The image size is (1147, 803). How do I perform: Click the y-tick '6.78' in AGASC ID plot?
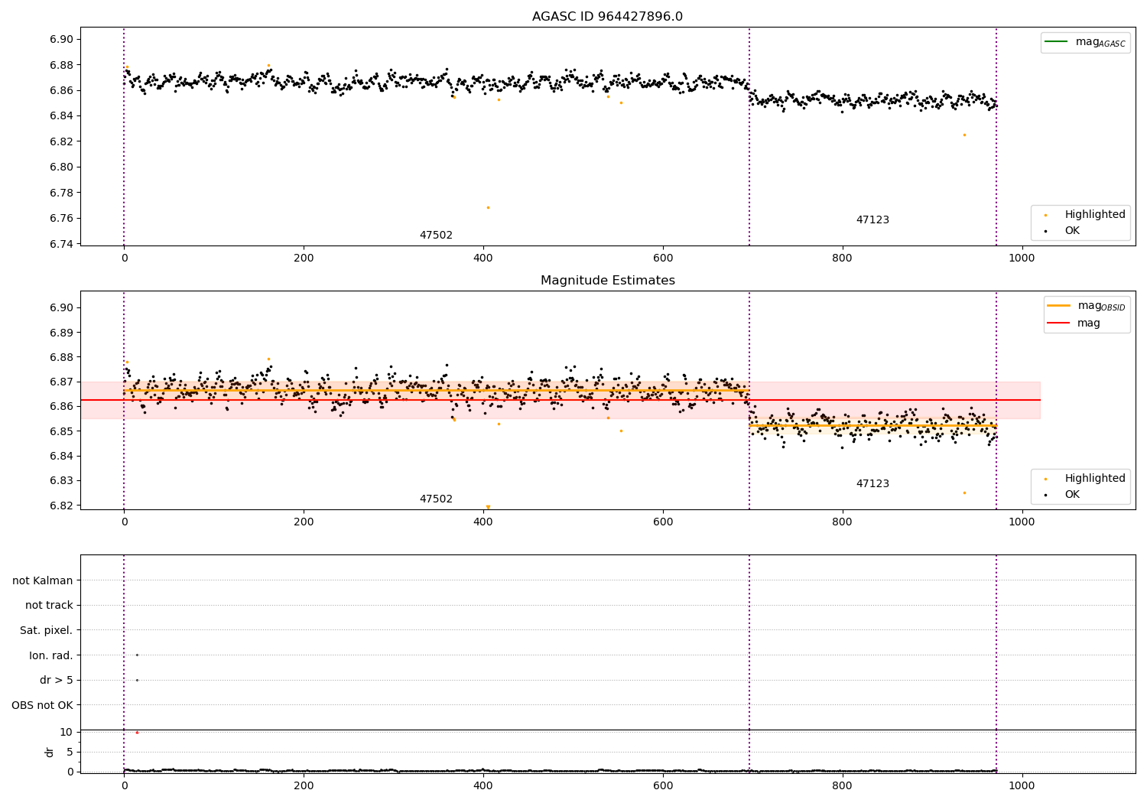tap(60, 193)
